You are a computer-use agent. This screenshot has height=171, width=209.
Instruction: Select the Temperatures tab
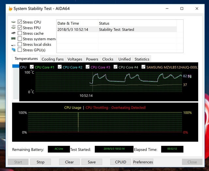(x=26, y=59)
